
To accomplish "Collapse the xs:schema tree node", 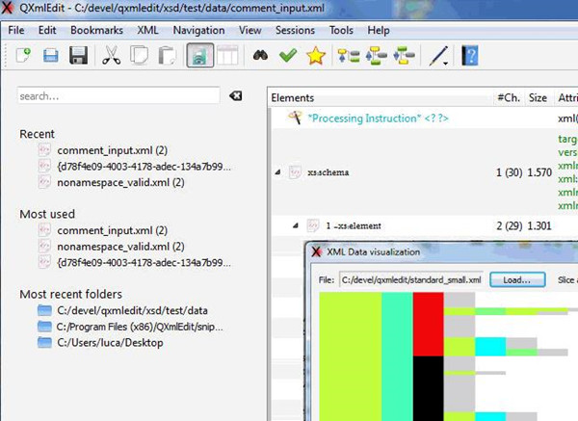I will point(279,172).
